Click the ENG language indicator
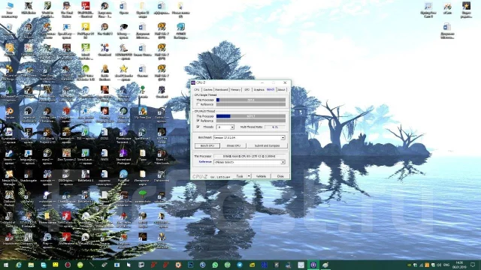481x270 pixels. point(446,265)
